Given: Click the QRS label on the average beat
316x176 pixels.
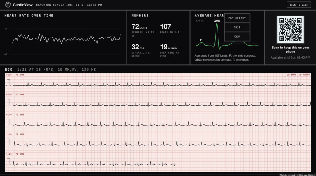Looking at the screenshot, I should pyautogui.click(x=217, y=20).
